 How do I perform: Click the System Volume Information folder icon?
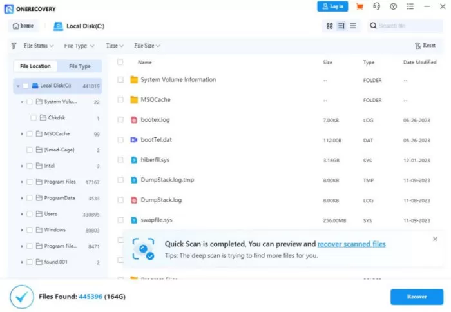[134, 80]
